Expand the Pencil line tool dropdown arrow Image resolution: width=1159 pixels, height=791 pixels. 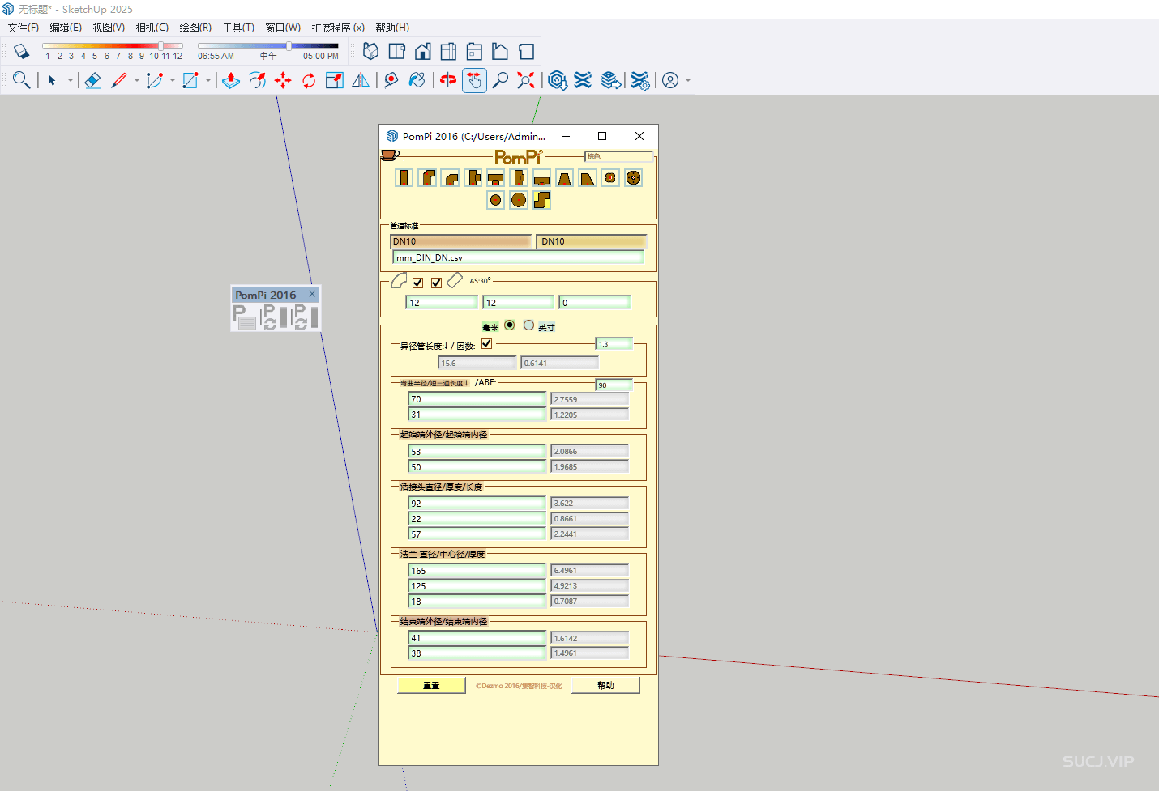point(136,80)
